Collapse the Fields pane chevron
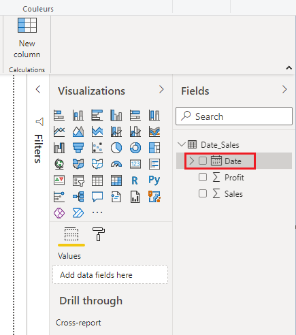 coord(284,89)
